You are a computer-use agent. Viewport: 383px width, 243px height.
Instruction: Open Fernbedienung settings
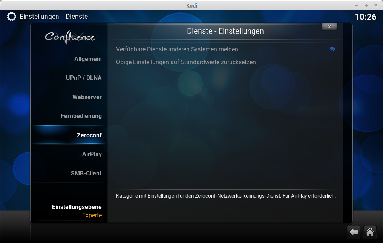point(81,116)
